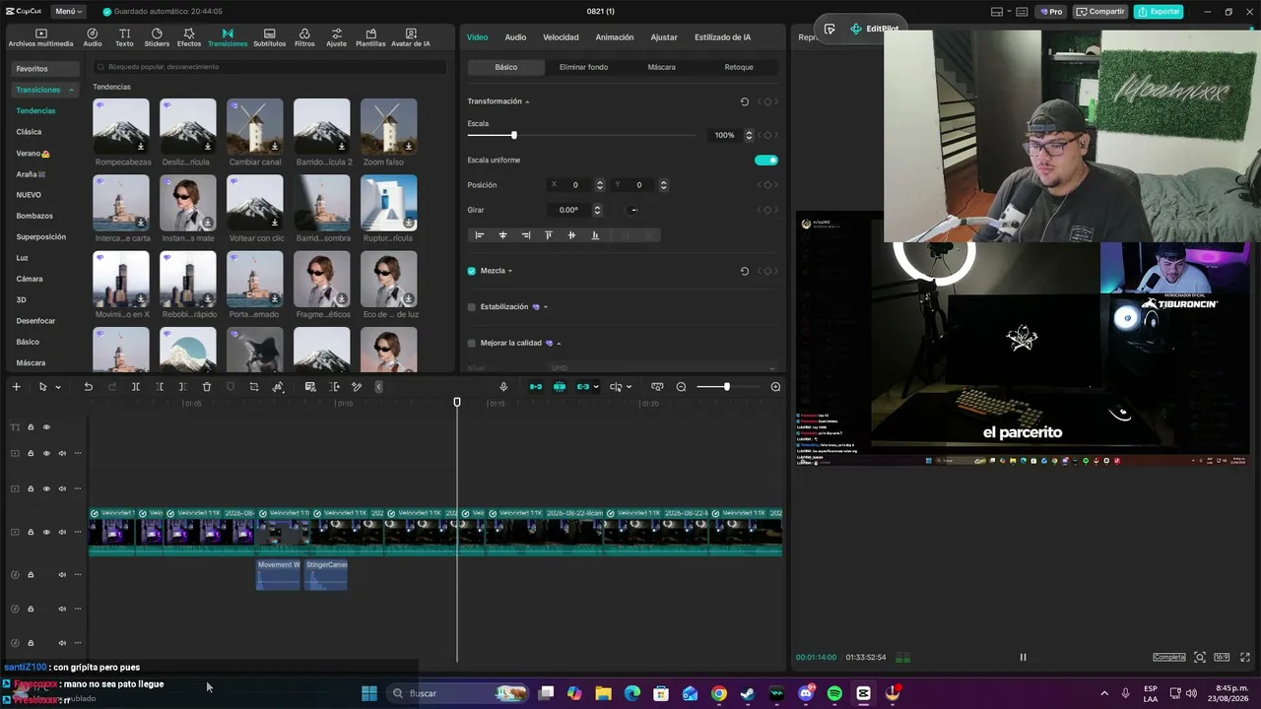
Task: Hide the main video track containing Velocidad clips
Action: (46, 532)
